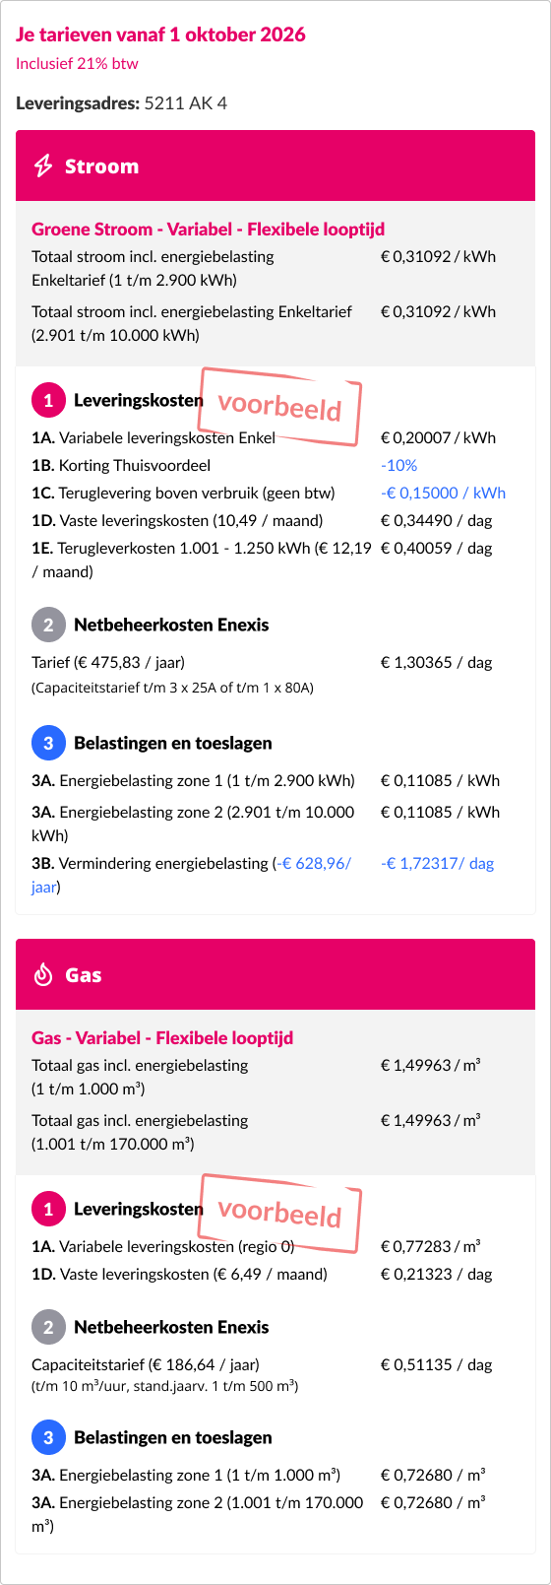The image size is (551, 1585).
Task: Click the -10% Korting Thuisvoordeel value
Action: [398, 465]
